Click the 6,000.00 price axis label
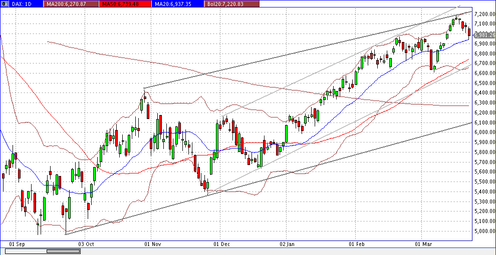Viewport: 496px width, 255px height. click(x=484, y=132)
